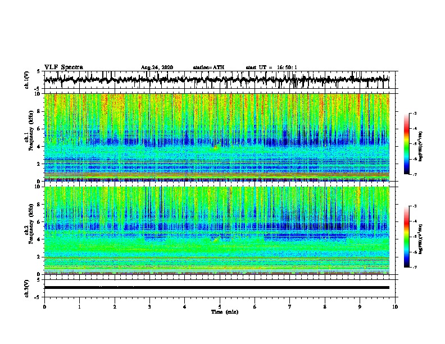Click the time axis tick "9"
The image size is (445, 344).
[x=360, y=307]
